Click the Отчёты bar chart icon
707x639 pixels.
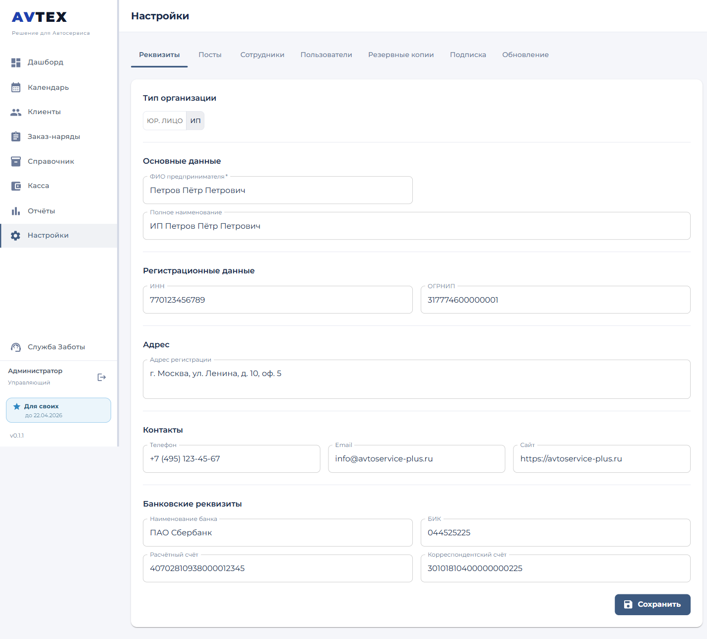coord(16,211)
